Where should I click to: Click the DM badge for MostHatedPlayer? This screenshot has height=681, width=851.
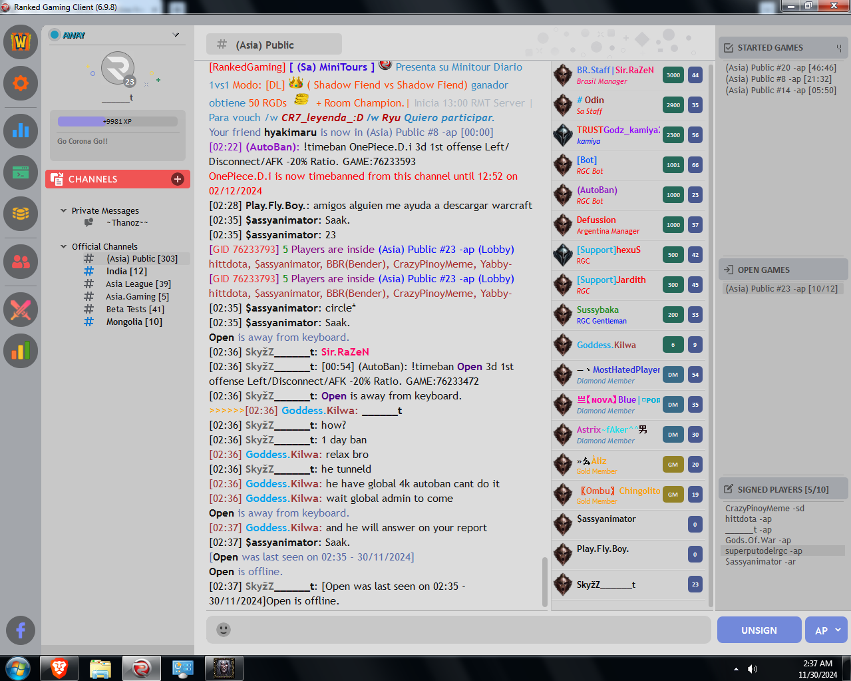click(x=673, y=375)
